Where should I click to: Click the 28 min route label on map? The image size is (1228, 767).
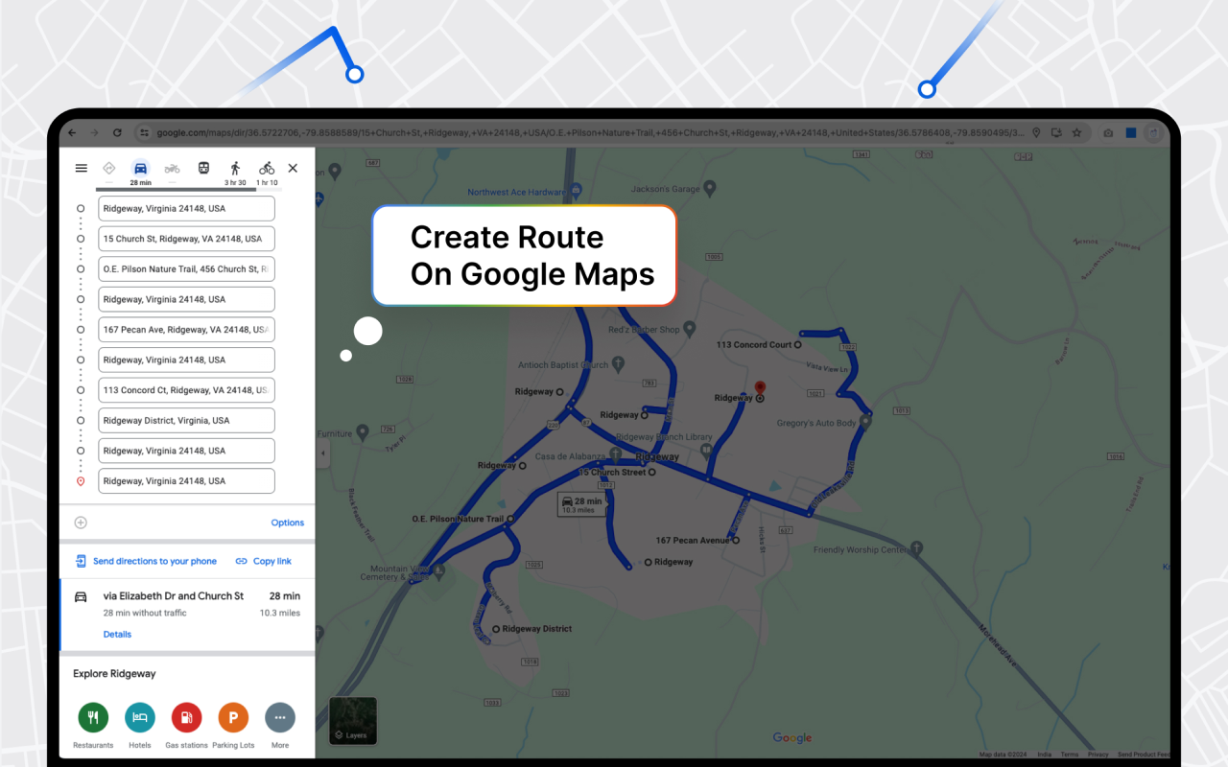coord(582,504)
